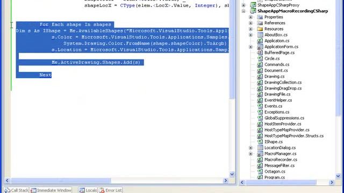Click the 'shapeLocX = CType' code line
This screenshot has height=193, width=344.
(156, 6)
